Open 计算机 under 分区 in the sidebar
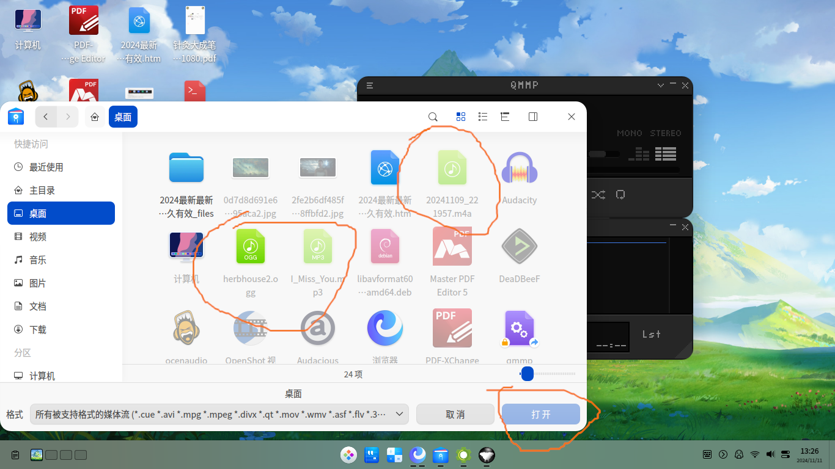 [61, 376]
